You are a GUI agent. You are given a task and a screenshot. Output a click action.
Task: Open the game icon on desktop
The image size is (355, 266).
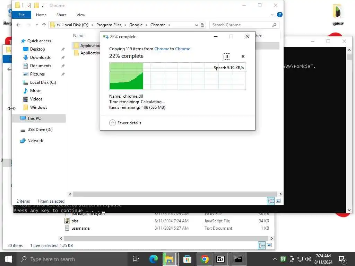tap(338, 15)
